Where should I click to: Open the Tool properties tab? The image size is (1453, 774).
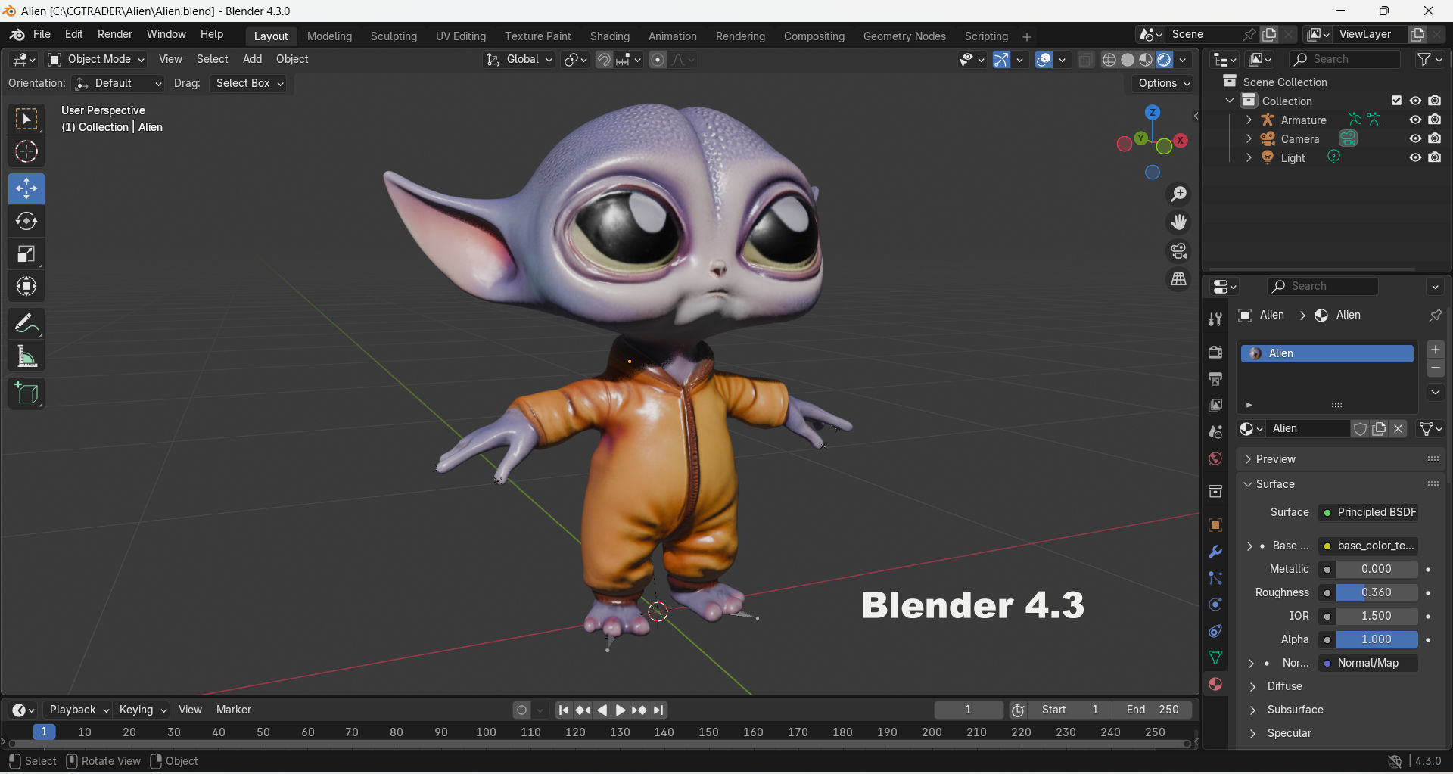pyautogui.click(x=1215, y=319)
